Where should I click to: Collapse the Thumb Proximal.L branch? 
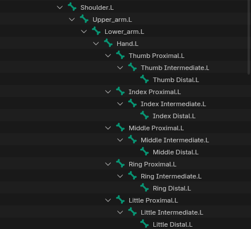coord(108,56)
